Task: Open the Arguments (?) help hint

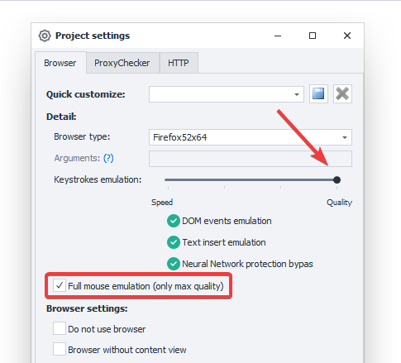Action: (x=108, y=158)
